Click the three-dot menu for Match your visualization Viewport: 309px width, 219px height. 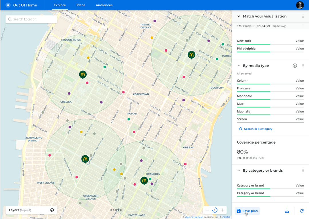303,16
